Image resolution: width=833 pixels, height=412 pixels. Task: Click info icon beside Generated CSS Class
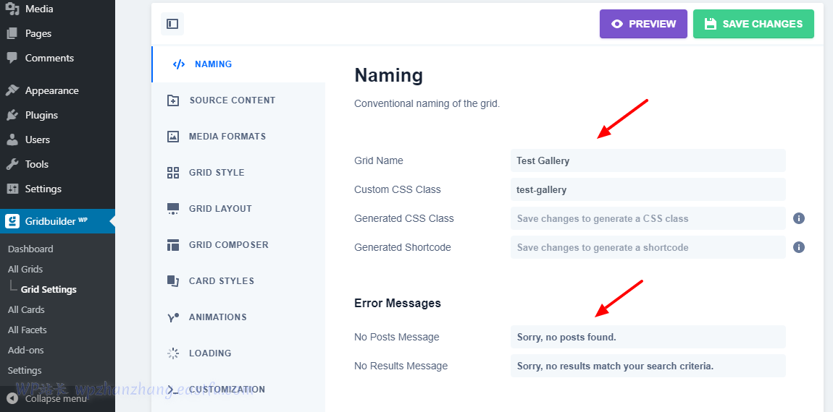click(799, 218)
